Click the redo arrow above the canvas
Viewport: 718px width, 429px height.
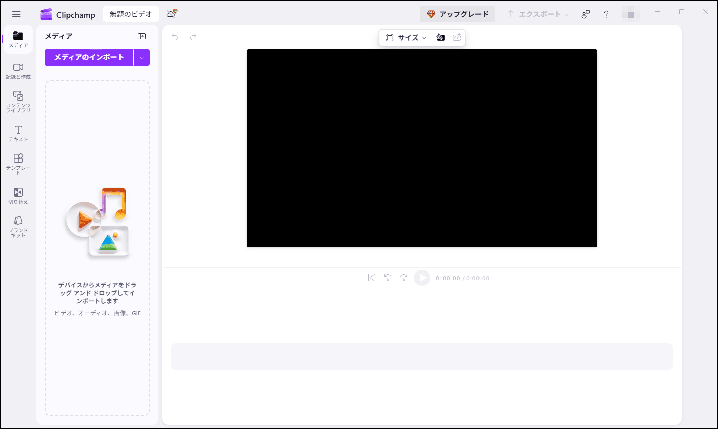pyautogui.click(x=193, y=37)
